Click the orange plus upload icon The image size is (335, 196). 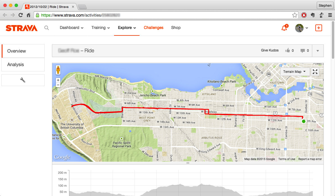click(x=319, y=28)
